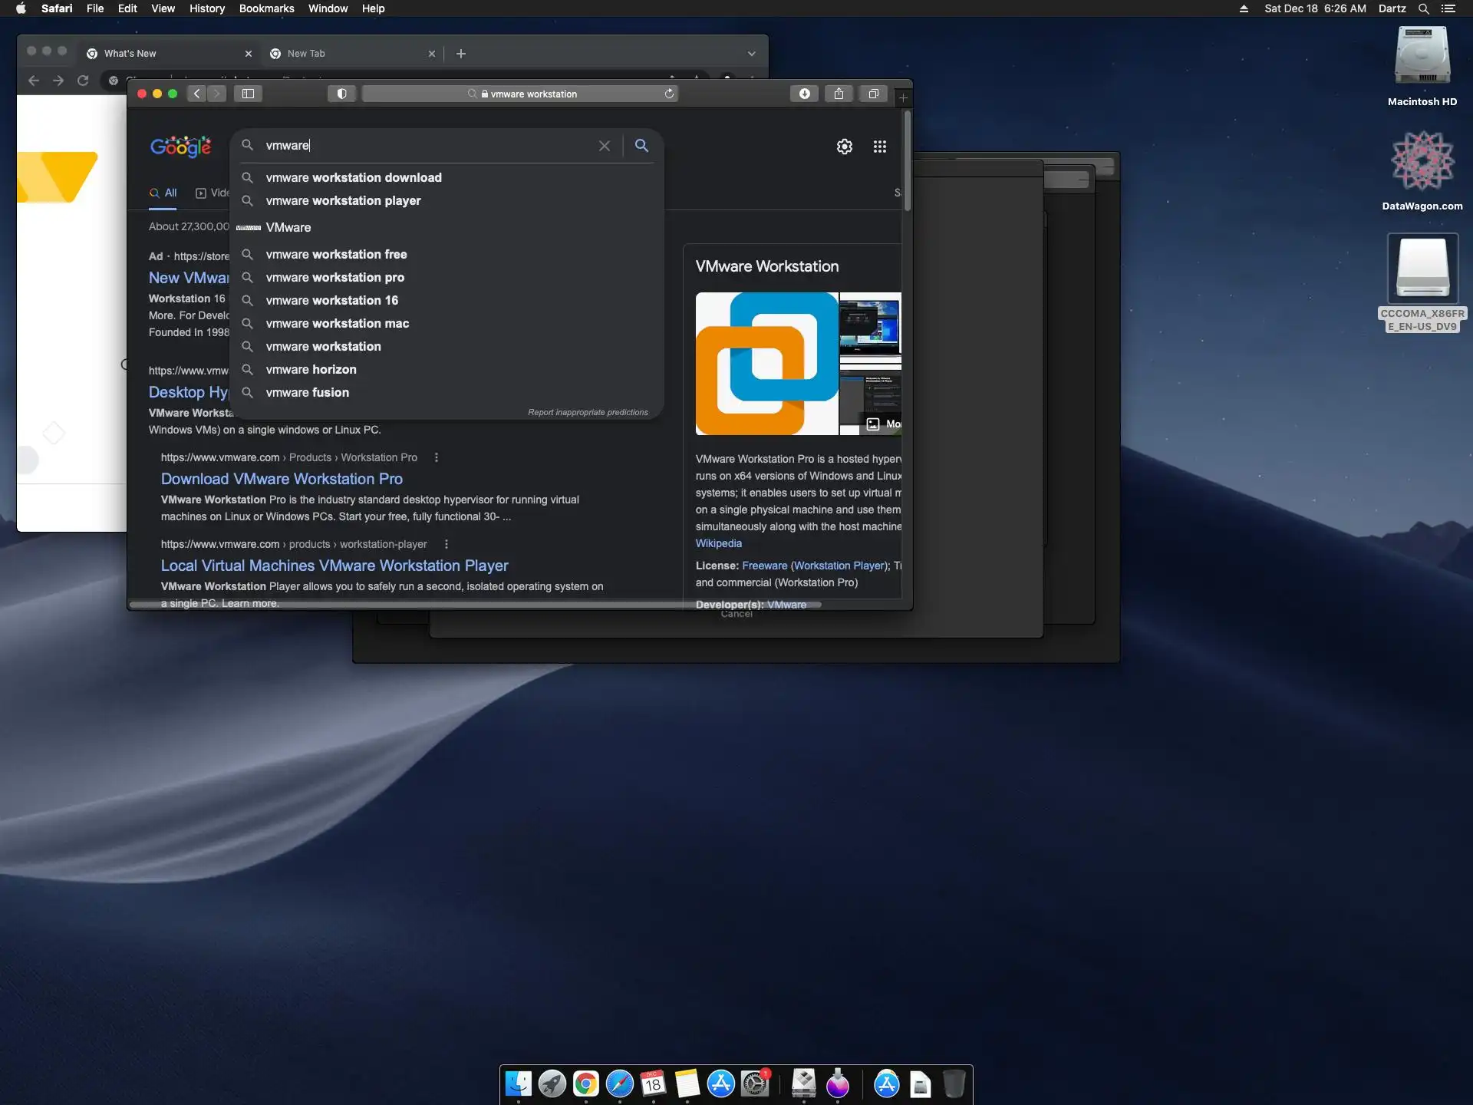Click the Share icon in Safari toolbar
Viewport: 1473px width, 1105px height.
[x=839, y=94]
